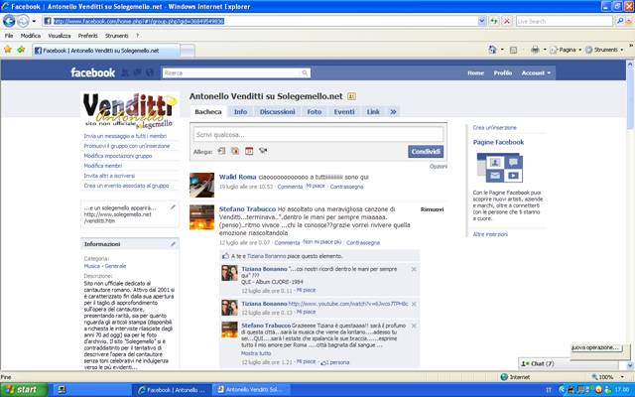Open the Profilo link

tap(503, 72)
